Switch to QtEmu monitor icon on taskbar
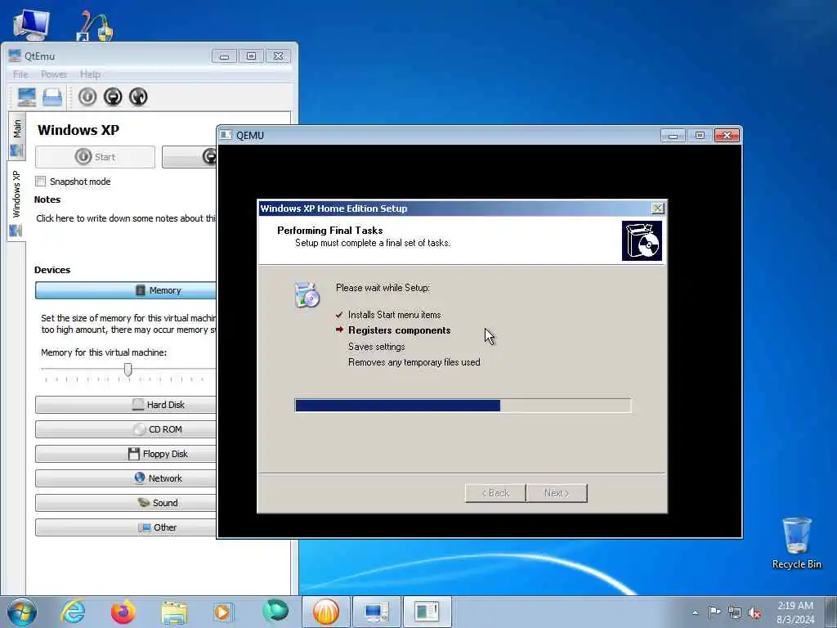This screenshot has width=837, height=628. (376, 612)
